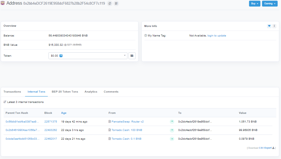Click the contract icon beside PancakeSwap: Router v2
The width and height of the screenshot is (281, 159).
pos(110,122)
